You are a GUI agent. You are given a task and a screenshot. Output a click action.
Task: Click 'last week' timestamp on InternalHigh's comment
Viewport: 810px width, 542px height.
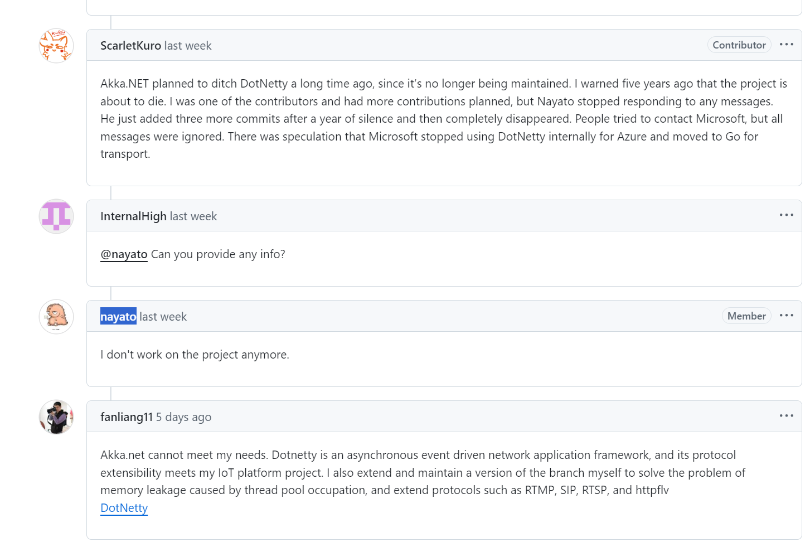193,216
